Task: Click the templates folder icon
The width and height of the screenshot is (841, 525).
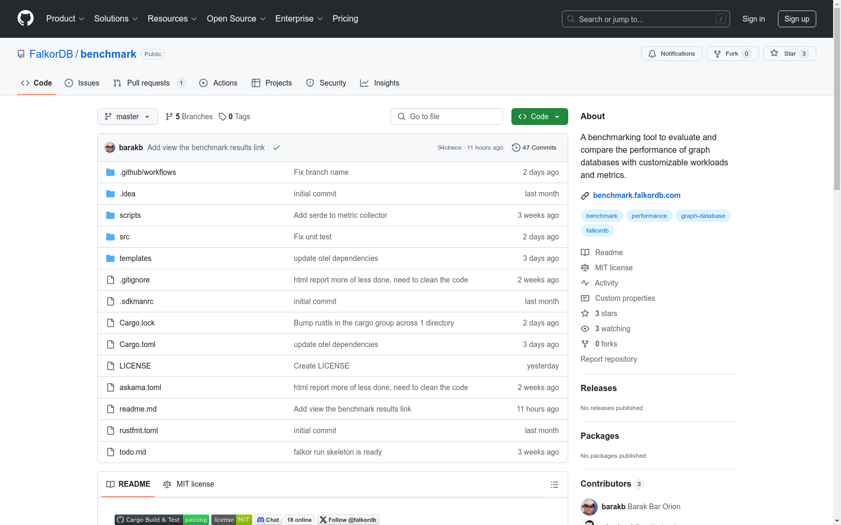Action: tap(110, 258)
